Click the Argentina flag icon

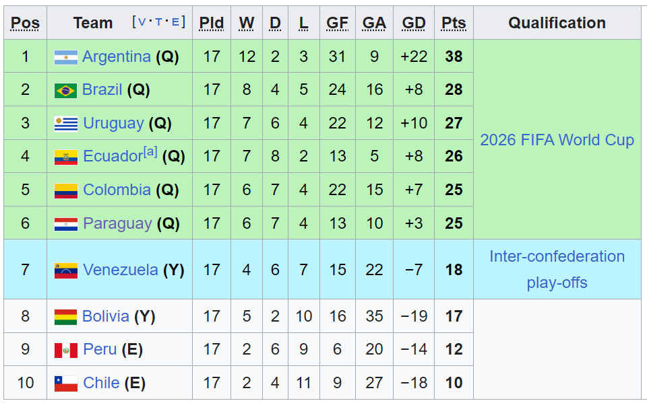pyautogui.click(x=66, y=57)
